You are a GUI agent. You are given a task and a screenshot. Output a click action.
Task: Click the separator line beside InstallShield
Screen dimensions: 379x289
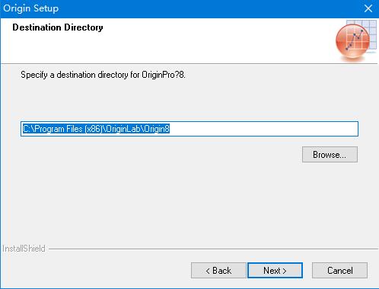point(213,249)
